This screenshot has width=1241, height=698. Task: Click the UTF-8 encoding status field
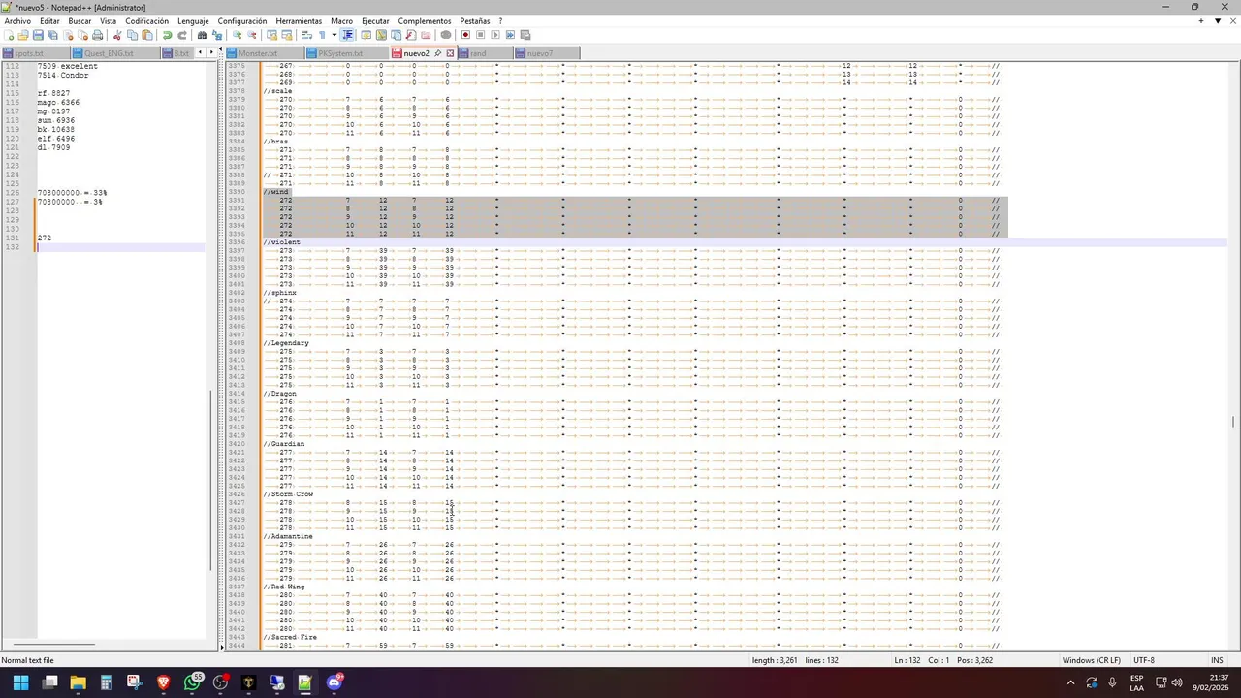coord(1143,660)
